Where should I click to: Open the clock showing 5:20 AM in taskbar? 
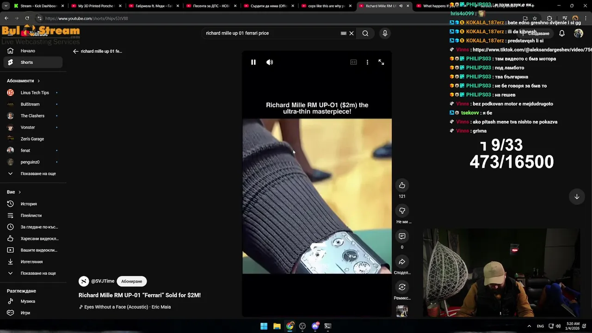coord(573,326)
